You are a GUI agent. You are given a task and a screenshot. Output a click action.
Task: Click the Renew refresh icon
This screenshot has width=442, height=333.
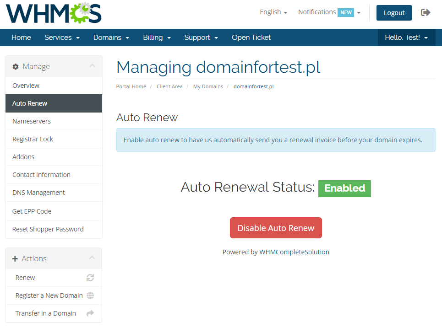pyautogui.click(x=90, y=278)
